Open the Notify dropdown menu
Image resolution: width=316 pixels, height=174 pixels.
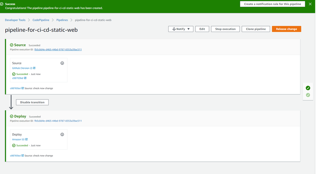click(181, 29)
